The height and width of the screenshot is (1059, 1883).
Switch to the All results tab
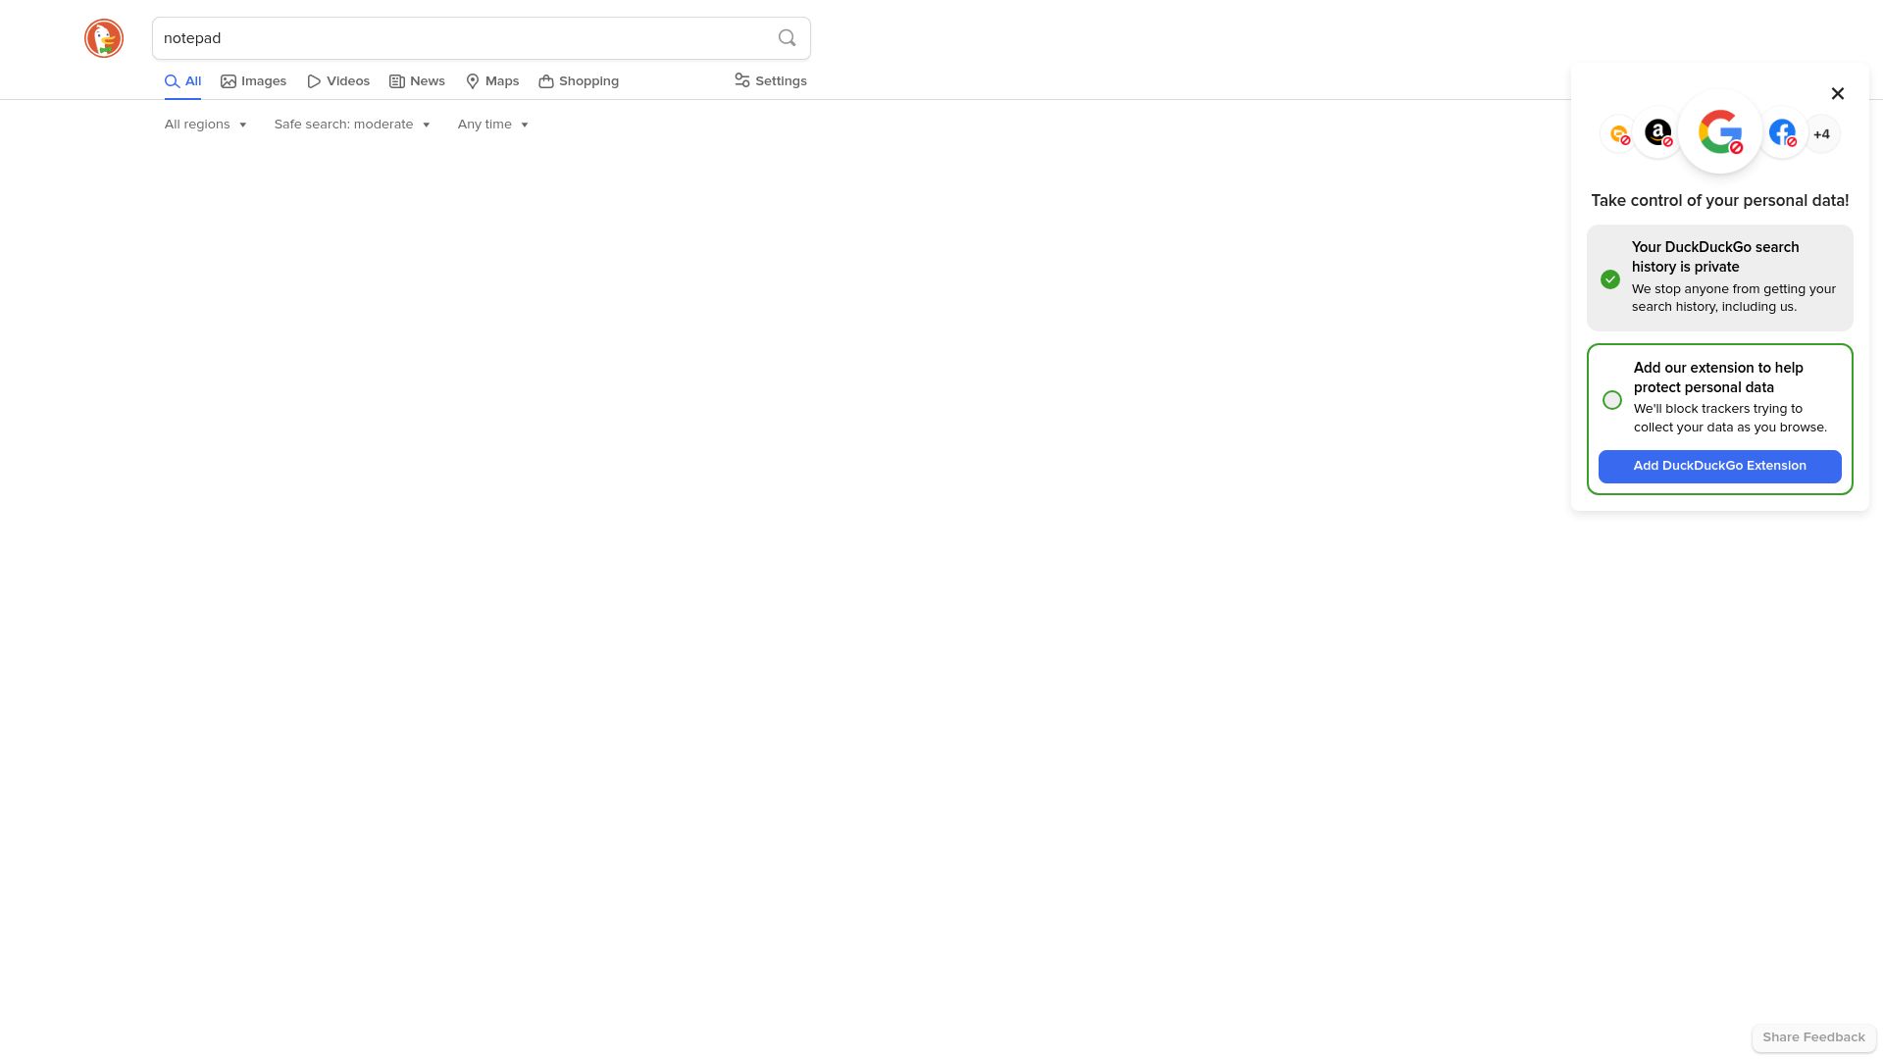(182, 81)
